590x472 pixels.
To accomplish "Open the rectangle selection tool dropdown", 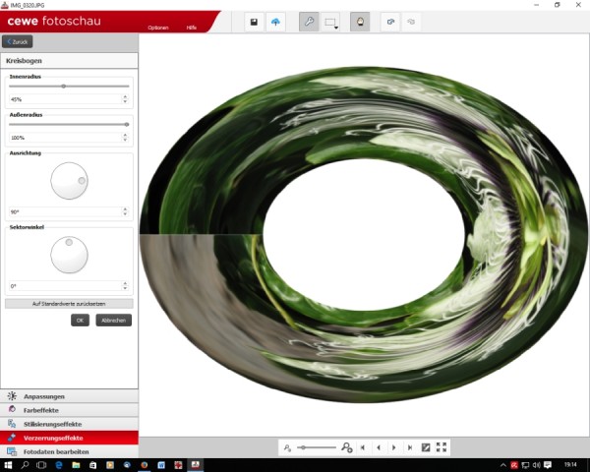I will [x=331, y=23].
